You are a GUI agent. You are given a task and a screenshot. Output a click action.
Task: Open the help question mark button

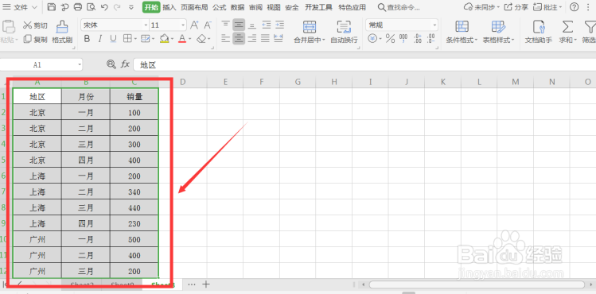[x=575, y=7]
